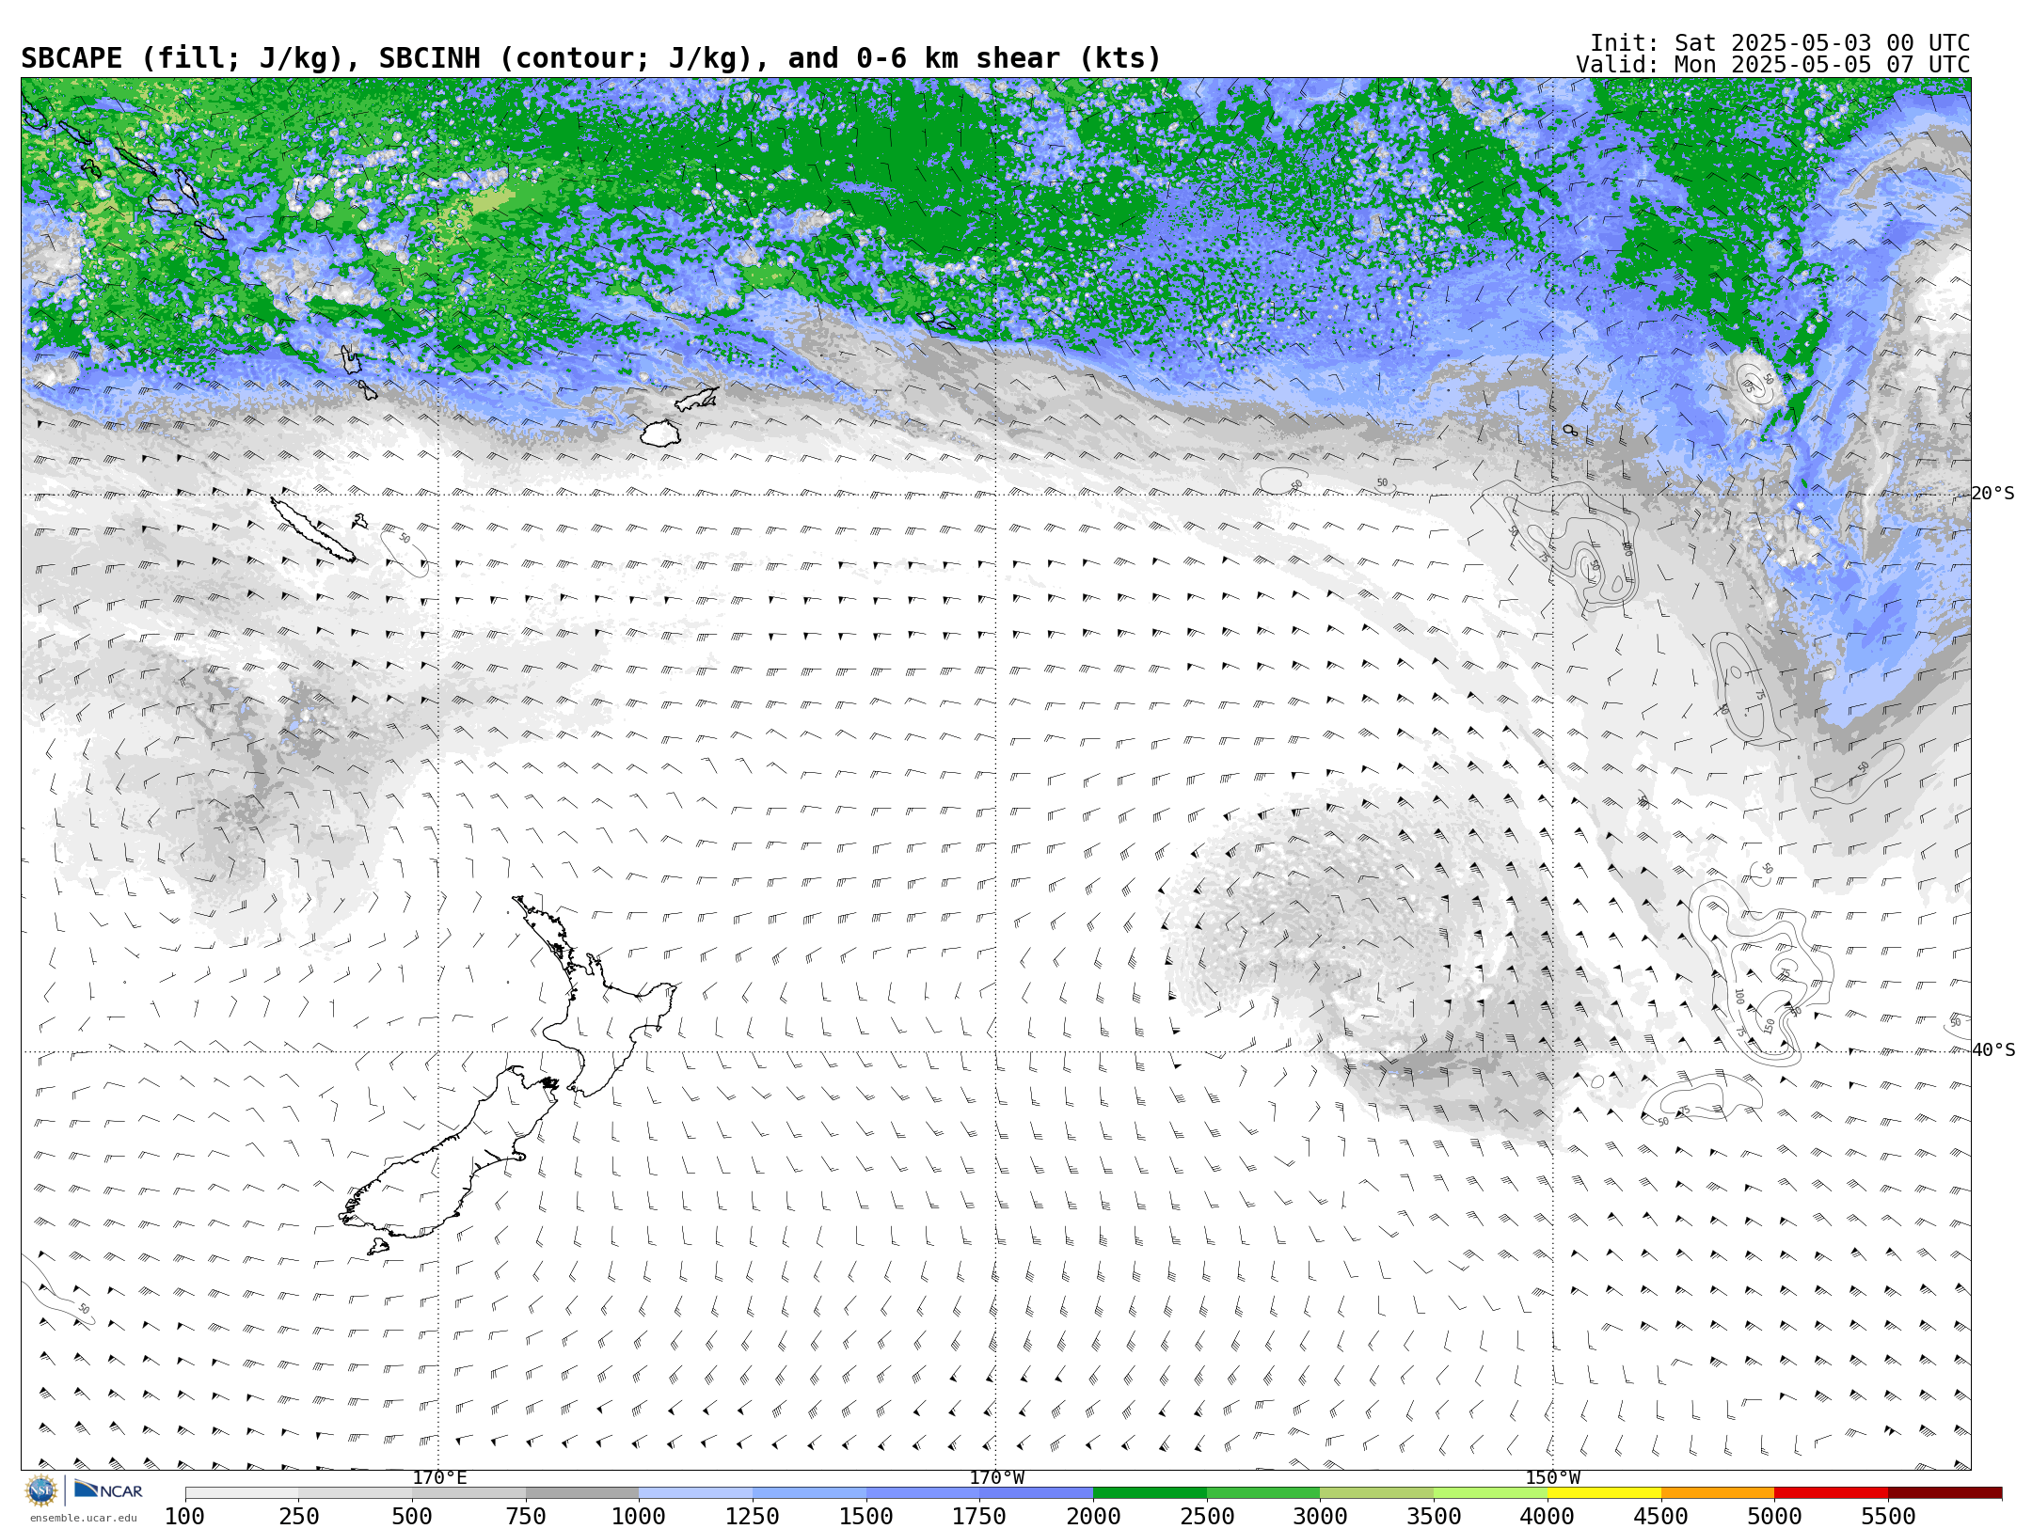
Task: Click the 750 colorbar tick label
Action: (526, 1517)
